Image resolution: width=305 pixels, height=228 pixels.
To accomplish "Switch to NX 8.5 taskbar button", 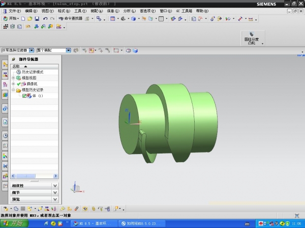I will (94, 223).
